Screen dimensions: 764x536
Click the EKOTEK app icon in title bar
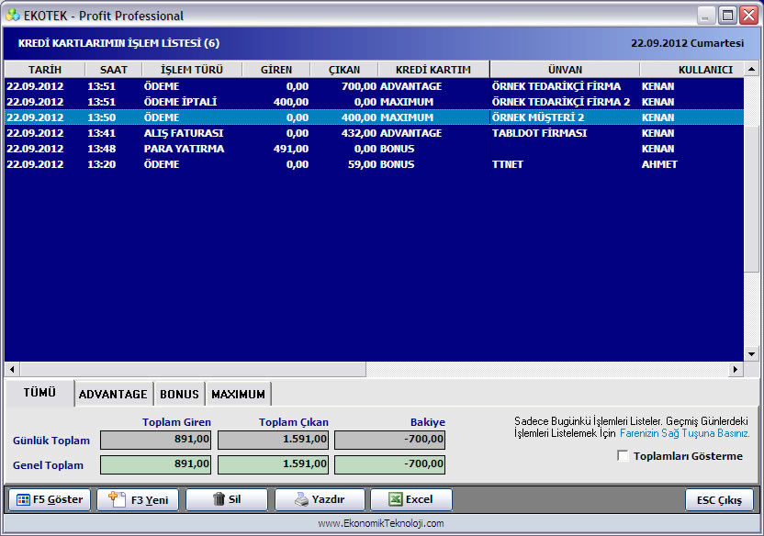tap(13, 15)
